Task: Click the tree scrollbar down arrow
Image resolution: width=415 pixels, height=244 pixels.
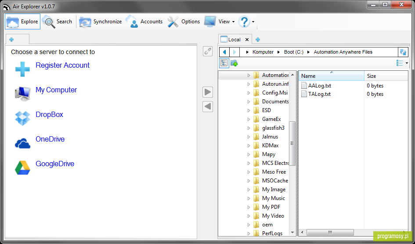Action: click(292, 233)
